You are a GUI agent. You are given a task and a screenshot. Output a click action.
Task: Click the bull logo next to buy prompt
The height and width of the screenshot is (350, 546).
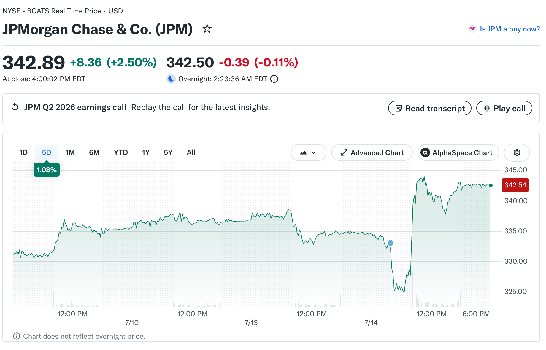472,29
